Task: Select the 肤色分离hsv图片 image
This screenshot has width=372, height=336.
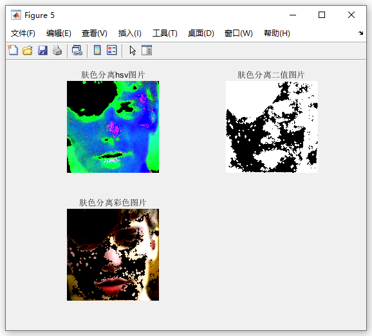Action: pyautogui.click(x=113, y=127)
